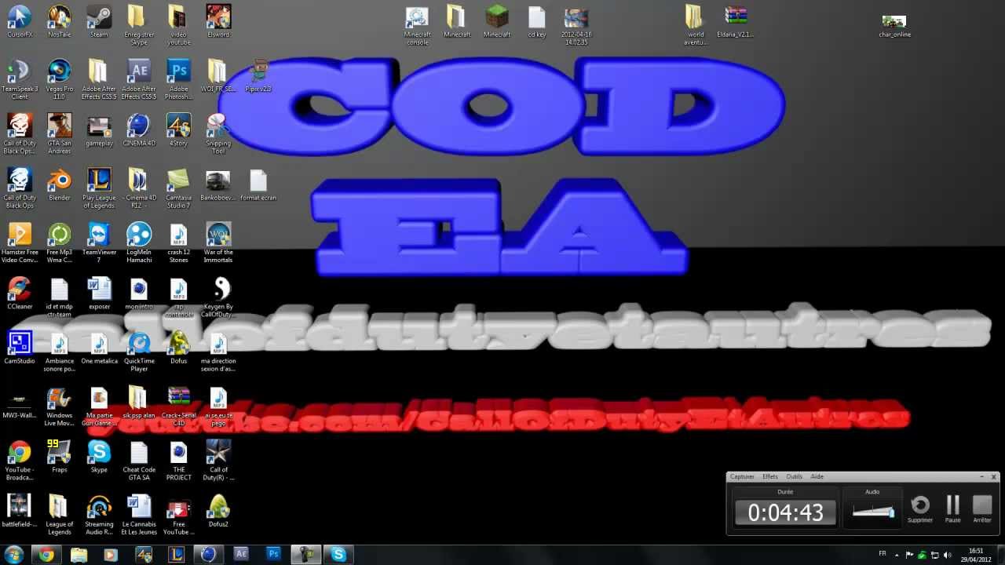Open the Outils menu in the recorder
Screen dimensions: 1005x565
(x=795, y=476)
